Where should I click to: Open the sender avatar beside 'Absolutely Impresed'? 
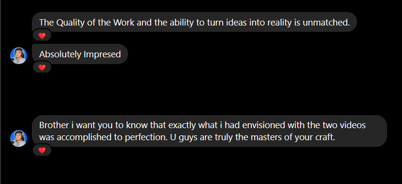(18, 55)
